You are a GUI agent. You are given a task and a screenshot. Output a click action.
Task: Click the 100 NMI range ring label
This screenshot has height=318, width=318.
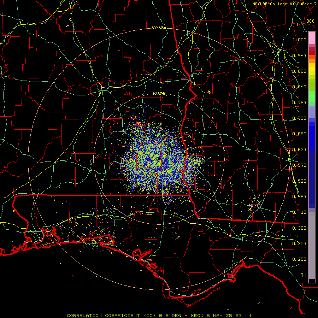point(159,28)
